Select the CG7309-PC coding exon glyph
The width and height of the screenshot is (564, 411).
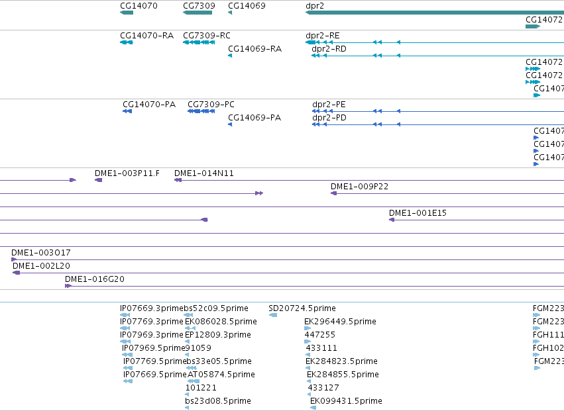(201, 111)
